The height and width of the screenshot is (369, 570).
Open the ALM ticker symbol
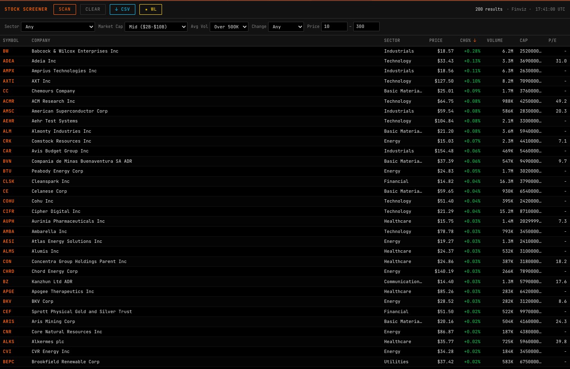coord(7,131)
